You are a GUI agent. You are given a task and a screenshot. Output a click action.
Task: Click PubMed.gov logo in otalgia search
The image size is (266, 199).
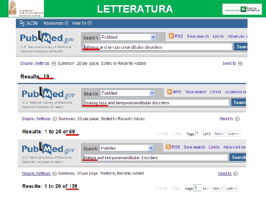pos(48,148)
